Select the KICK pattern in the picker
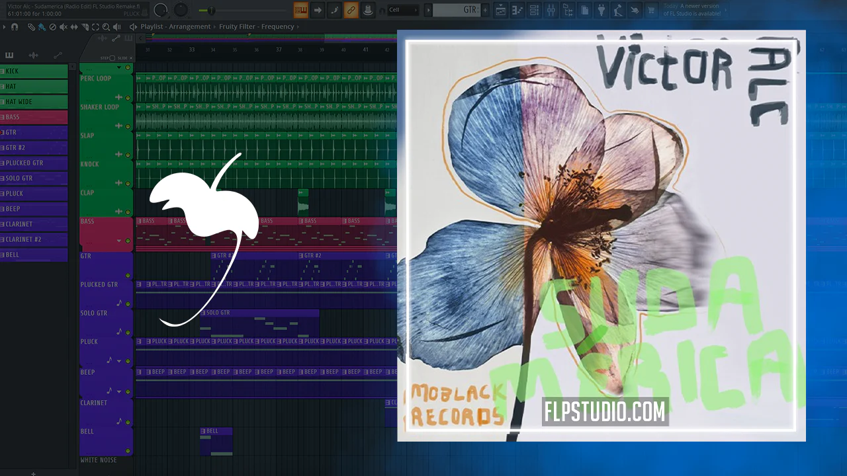The image size is (847, 476). (34, 71)
